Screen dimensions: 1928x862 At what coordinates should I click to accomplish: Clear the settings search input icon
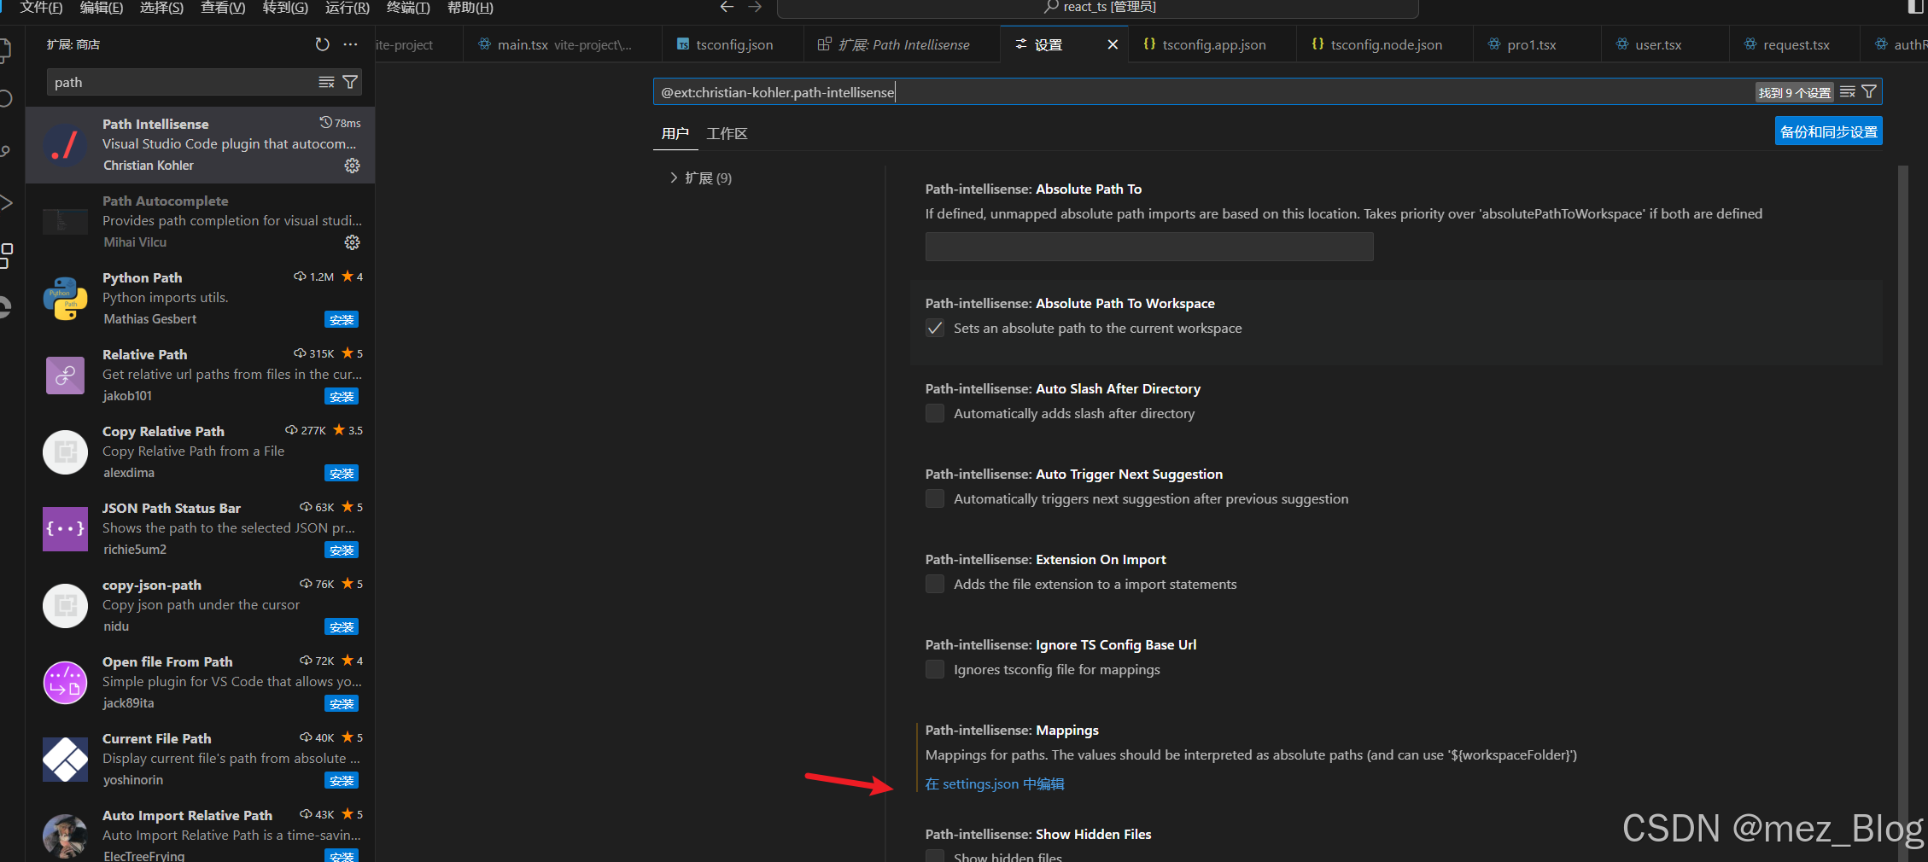(1848, 91)
